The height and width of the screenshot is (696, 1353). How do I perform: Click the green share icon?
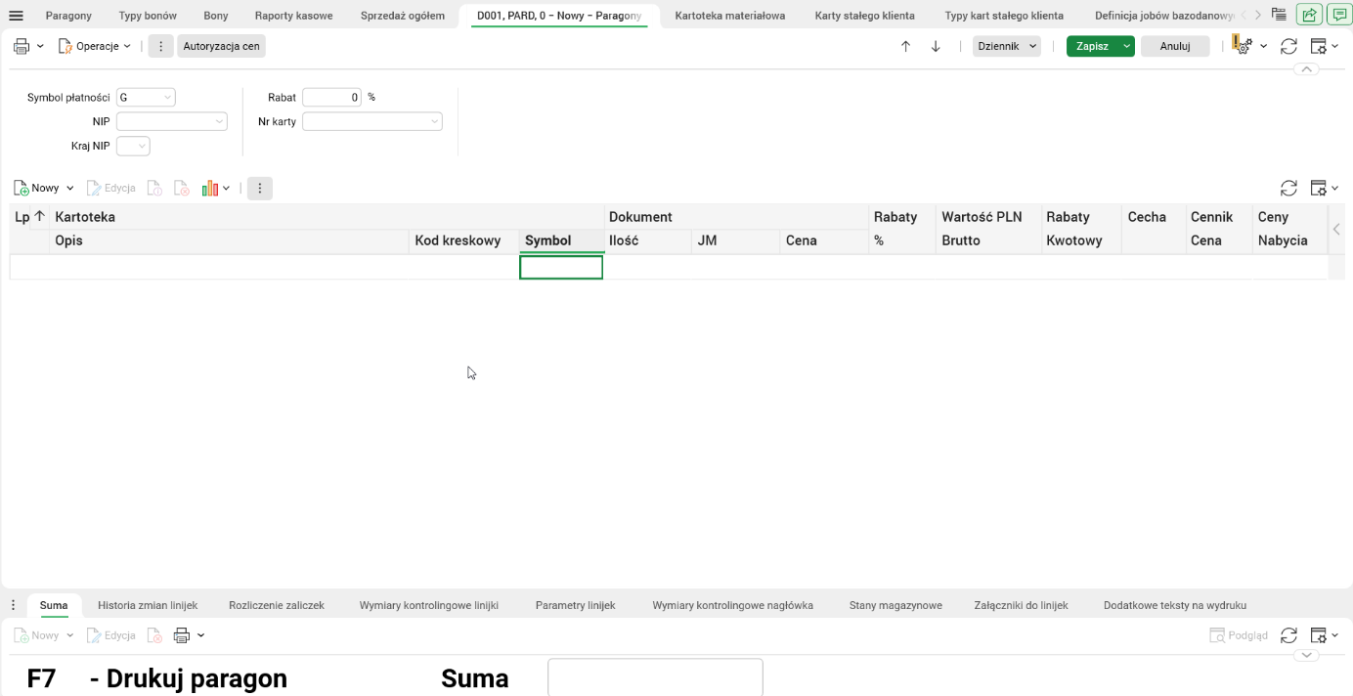click(1309, 15)
